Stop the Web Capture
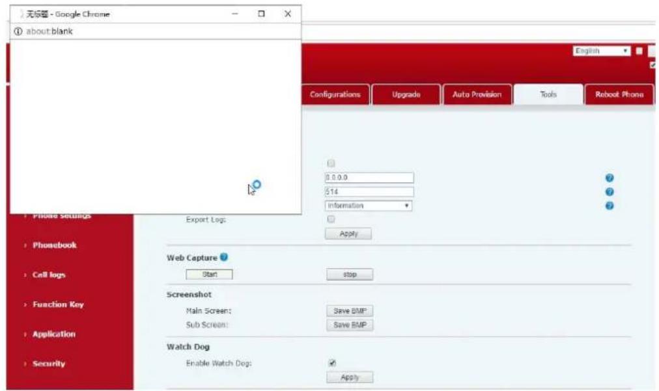659x391 pixels. pos(350,275)
